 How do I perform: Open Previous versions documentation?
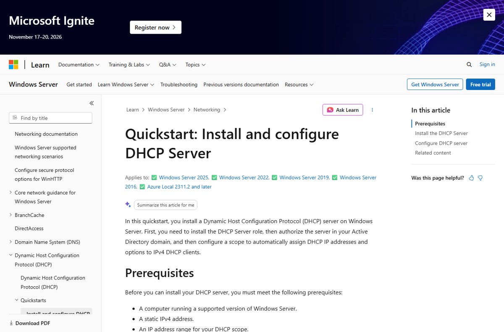pyautogui.click(x=241, y=84)
